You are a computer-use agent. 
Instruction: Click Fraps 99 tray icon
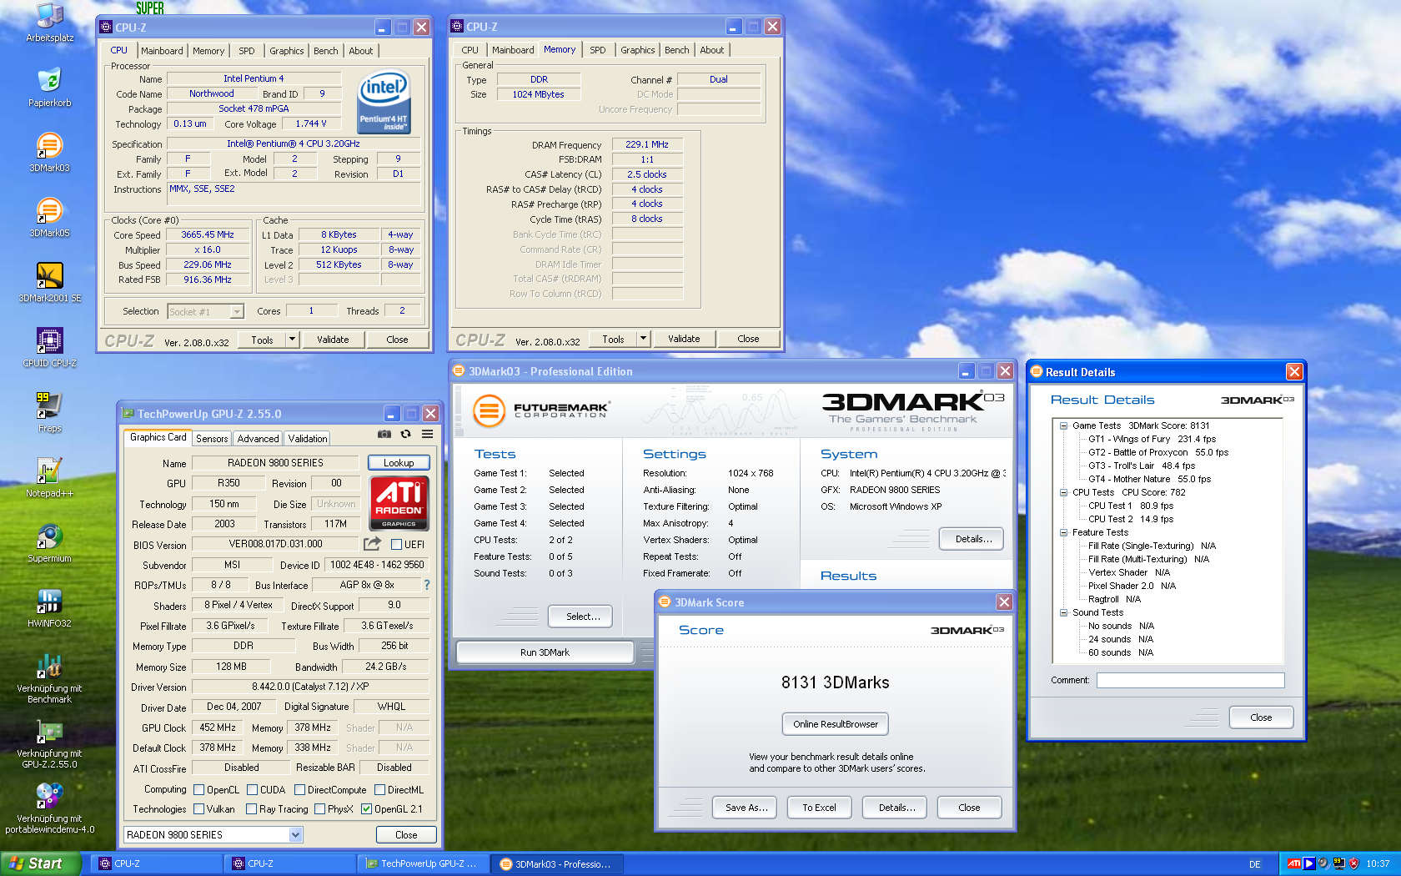coord(1339,863)
